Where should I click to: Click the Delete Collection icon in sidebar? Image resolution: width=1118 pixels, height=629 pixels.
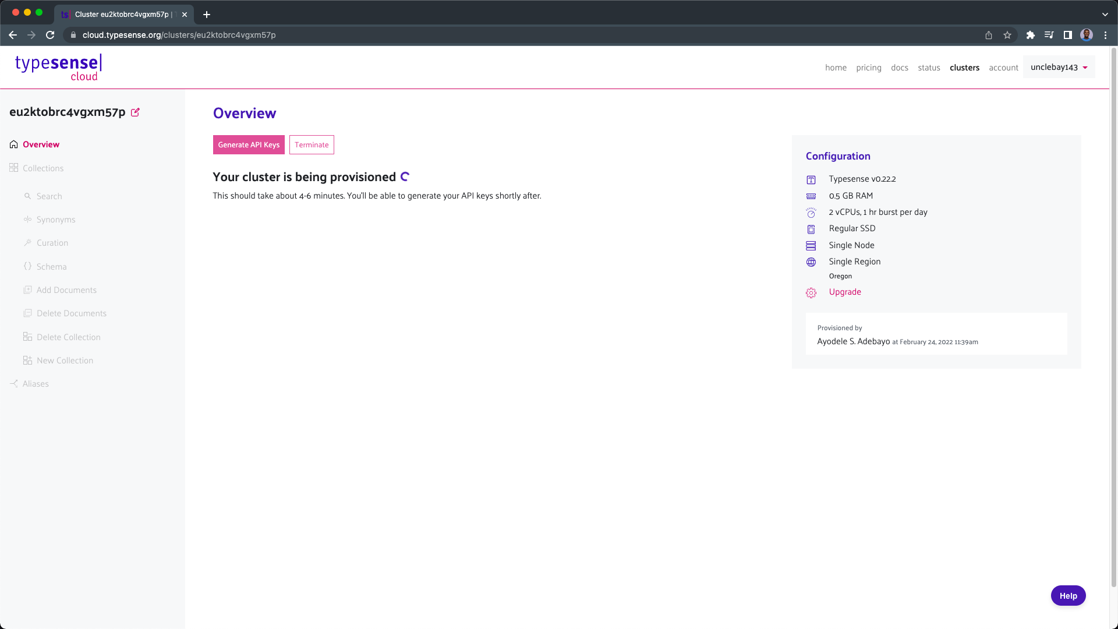pos(27,337)
